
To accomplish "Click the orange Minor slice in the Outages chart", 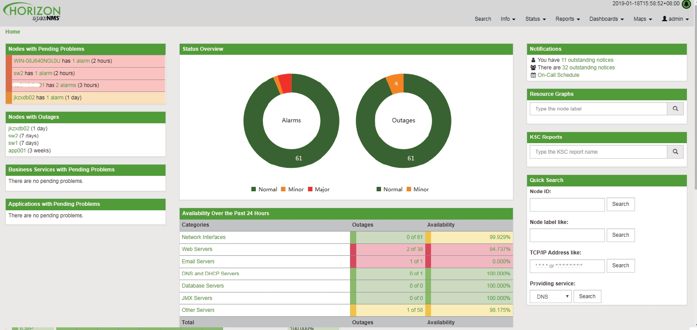I will pyautogui.click(x=395, y=84).
